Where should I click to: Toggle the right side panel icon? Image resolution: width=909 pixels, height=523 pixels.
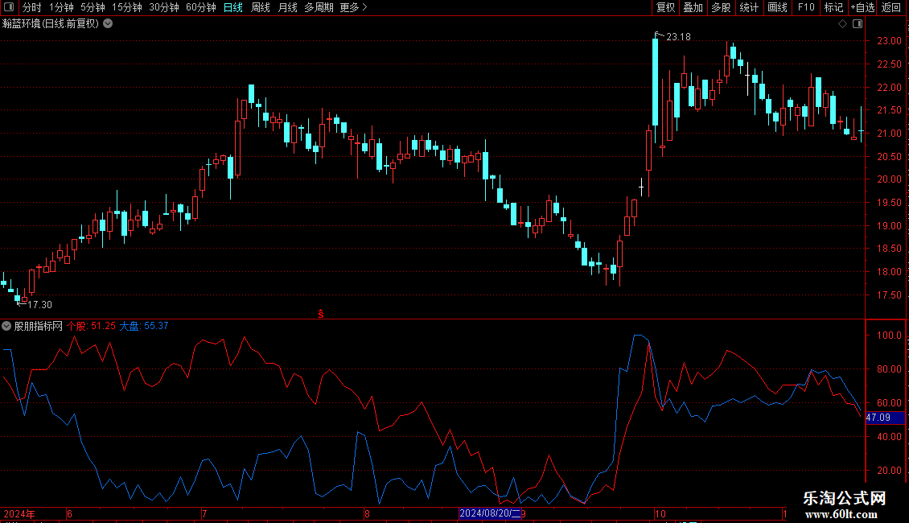(x=858, y=24)
